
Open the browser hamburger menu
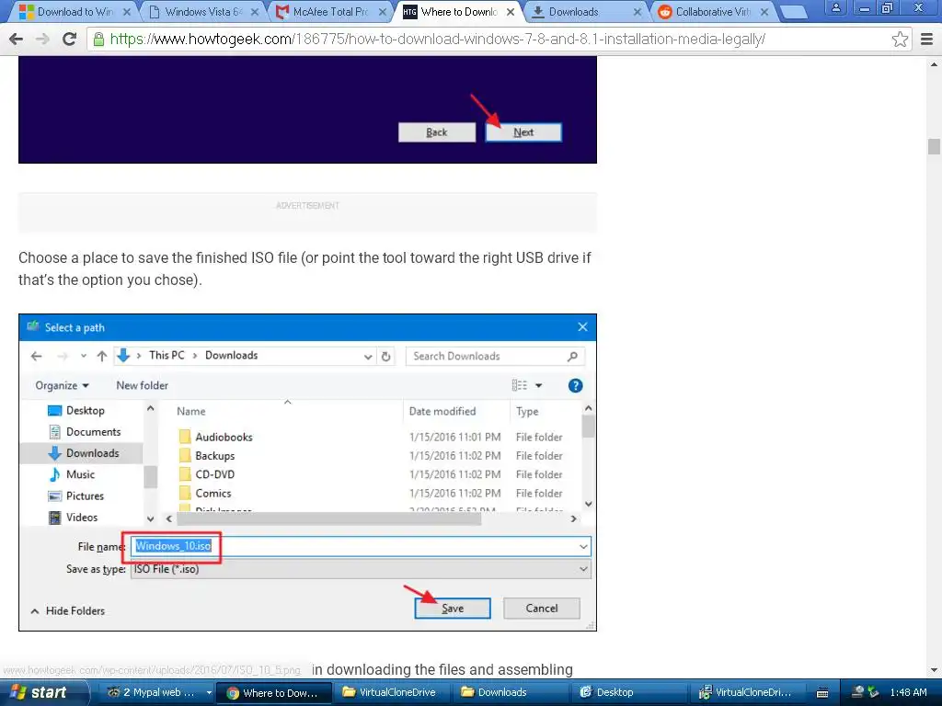click(x=927, y=39)
